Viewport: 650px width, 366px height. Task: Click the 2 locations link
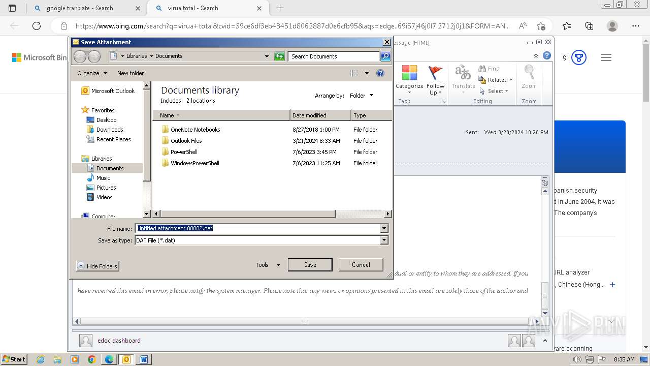coord(201,101)
